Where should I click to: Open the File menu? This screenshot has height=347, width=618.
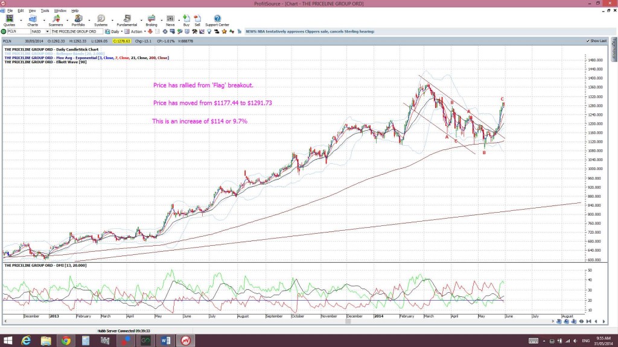[x=10, y=11]
